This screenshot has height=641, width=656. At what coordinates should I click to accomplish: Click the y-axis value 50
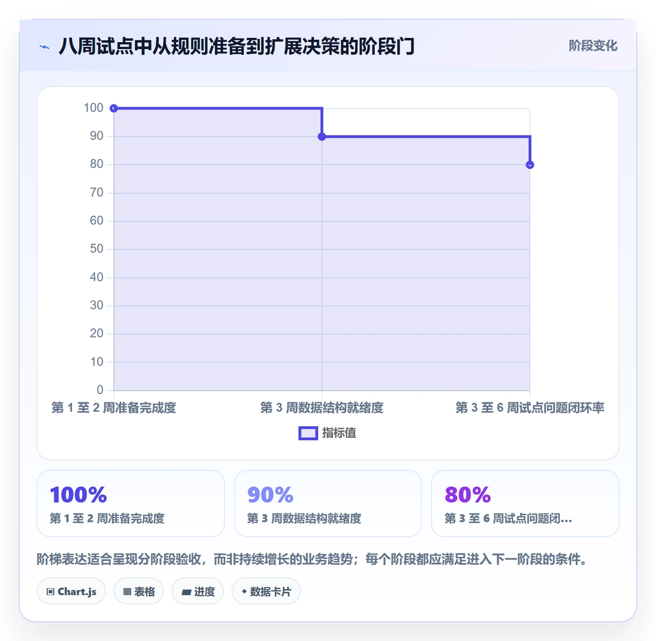coord(97,249)
